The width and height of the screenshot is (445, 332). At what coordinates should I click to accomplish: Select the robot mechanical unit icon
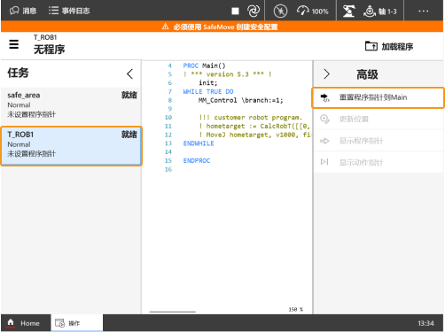348,12
